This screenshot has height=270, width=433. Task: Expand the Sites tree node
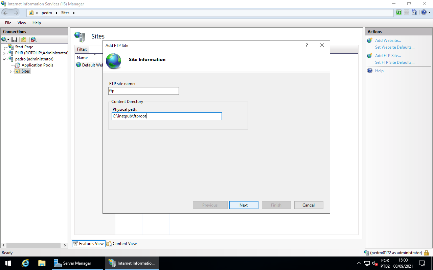[11, 72]
